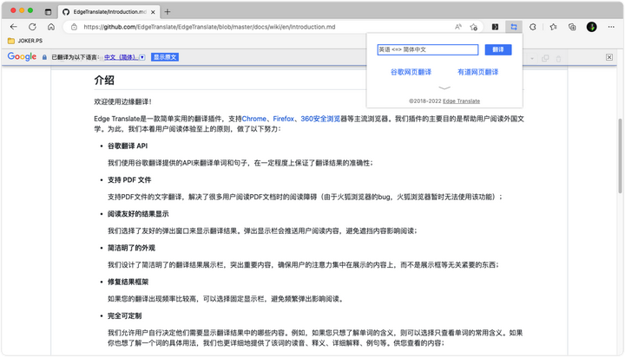Click the 修复结果框架 bullet heading
The width and height of the screenshot is (625, 357).
(x=128, y=282)
